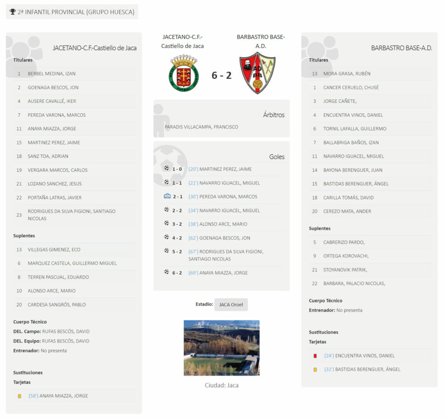Click the JACA Oroel stadium button
The width and height of the screenshot is (445, 419).
231,304
